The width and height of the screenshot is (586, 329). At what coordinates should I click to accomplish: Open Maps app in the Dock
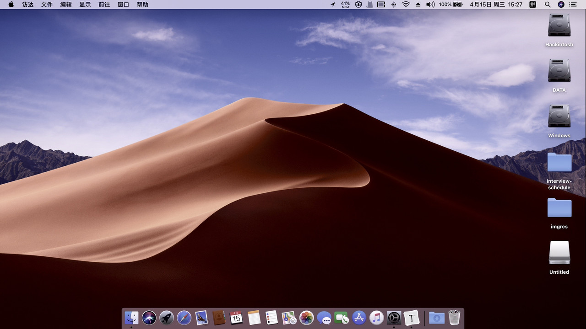pos(289,317)
